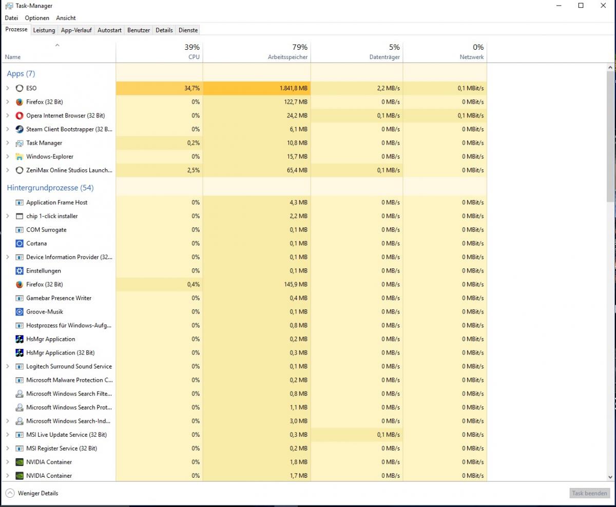Viewport: 616px width, 507px height.
Task: Click the Firefox icon in Apps list
Action: [x=20, y=102]
